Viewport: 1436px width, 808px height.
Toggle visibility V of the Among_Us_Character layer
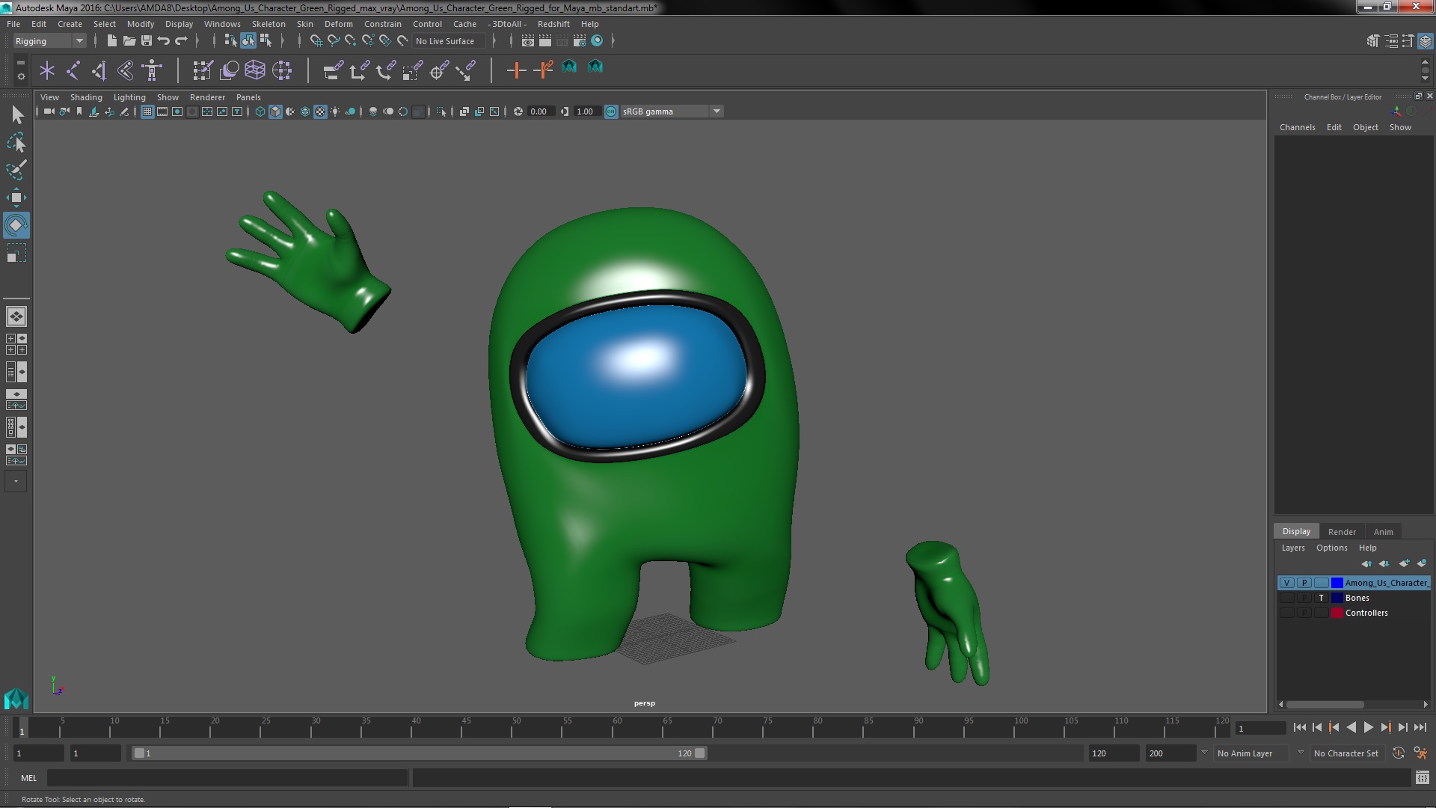click(x=1286, y=583)
